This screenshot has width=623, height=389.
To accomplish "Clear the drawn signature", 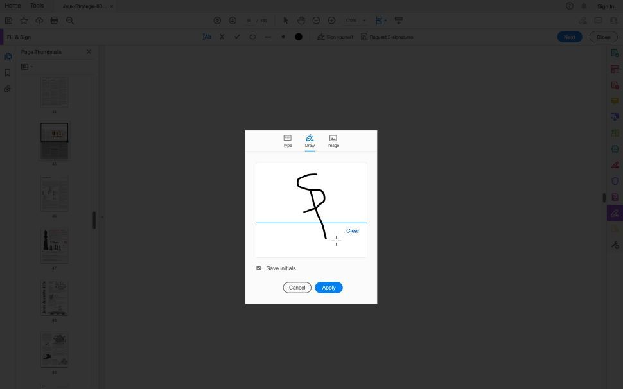I will click(353, 230).
